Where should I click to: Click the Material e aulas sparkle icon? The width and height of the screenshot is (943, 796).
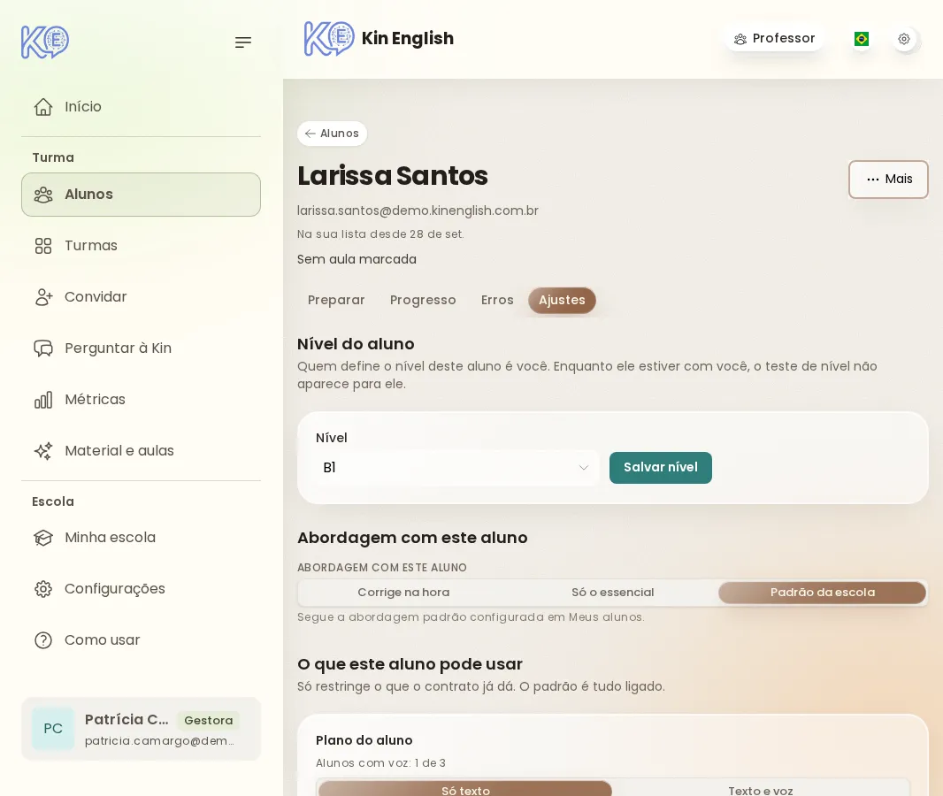43,451
